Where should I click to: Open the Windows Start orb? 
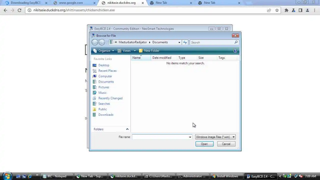pos(7,176)
